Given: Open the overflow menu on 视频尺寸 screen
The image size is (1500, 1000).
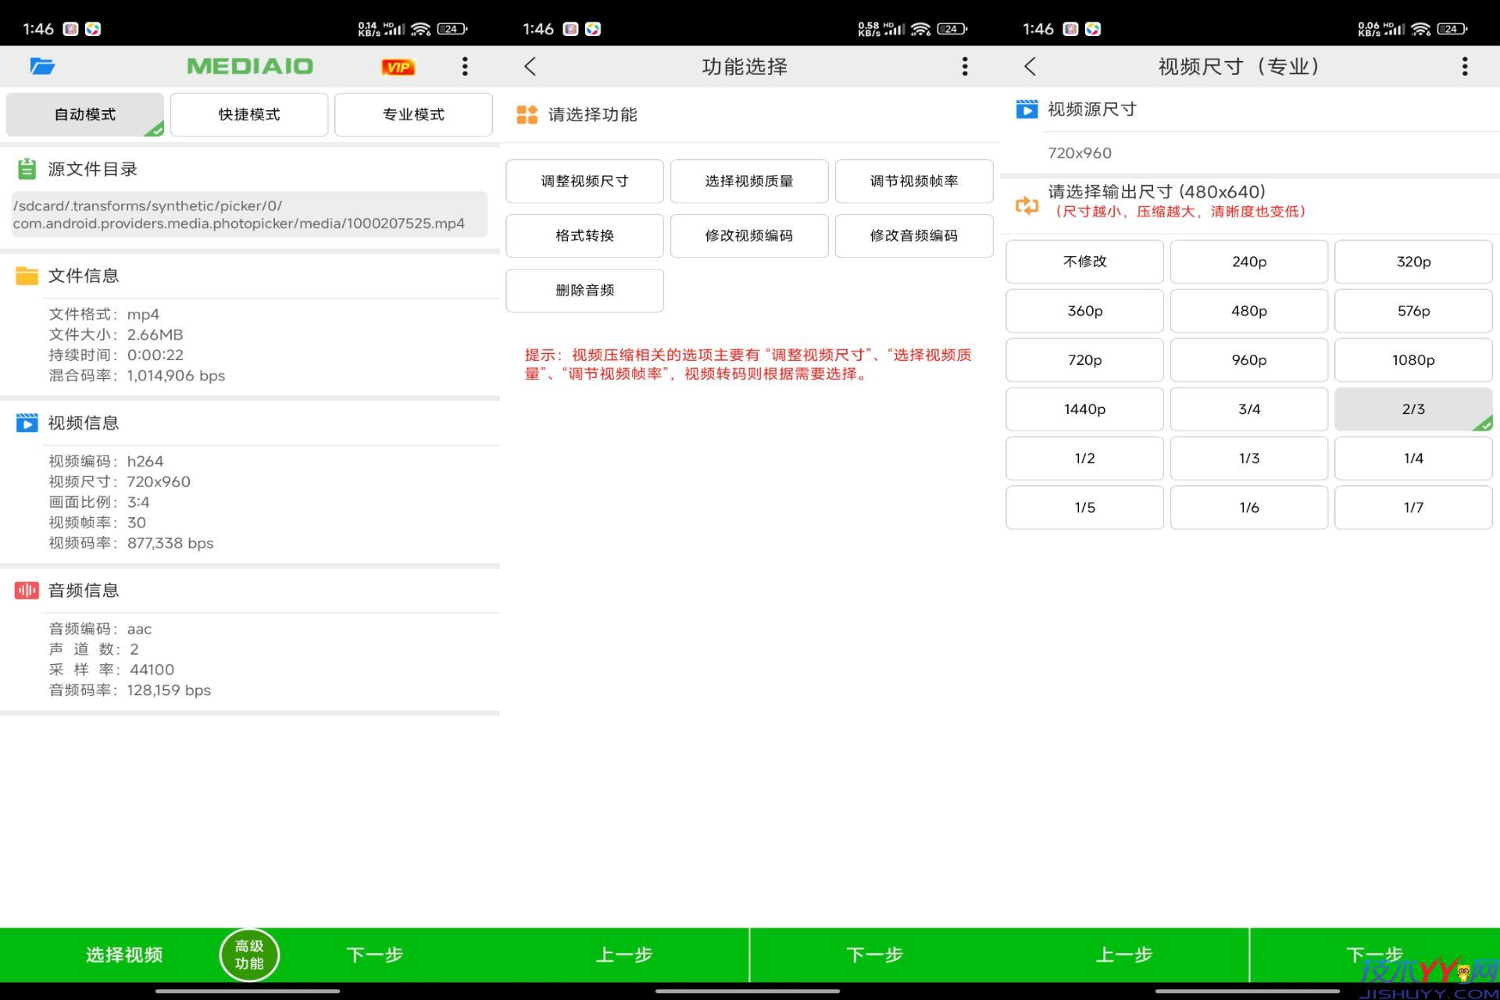Looking at the screenshot, I should tap(1464, 66).
